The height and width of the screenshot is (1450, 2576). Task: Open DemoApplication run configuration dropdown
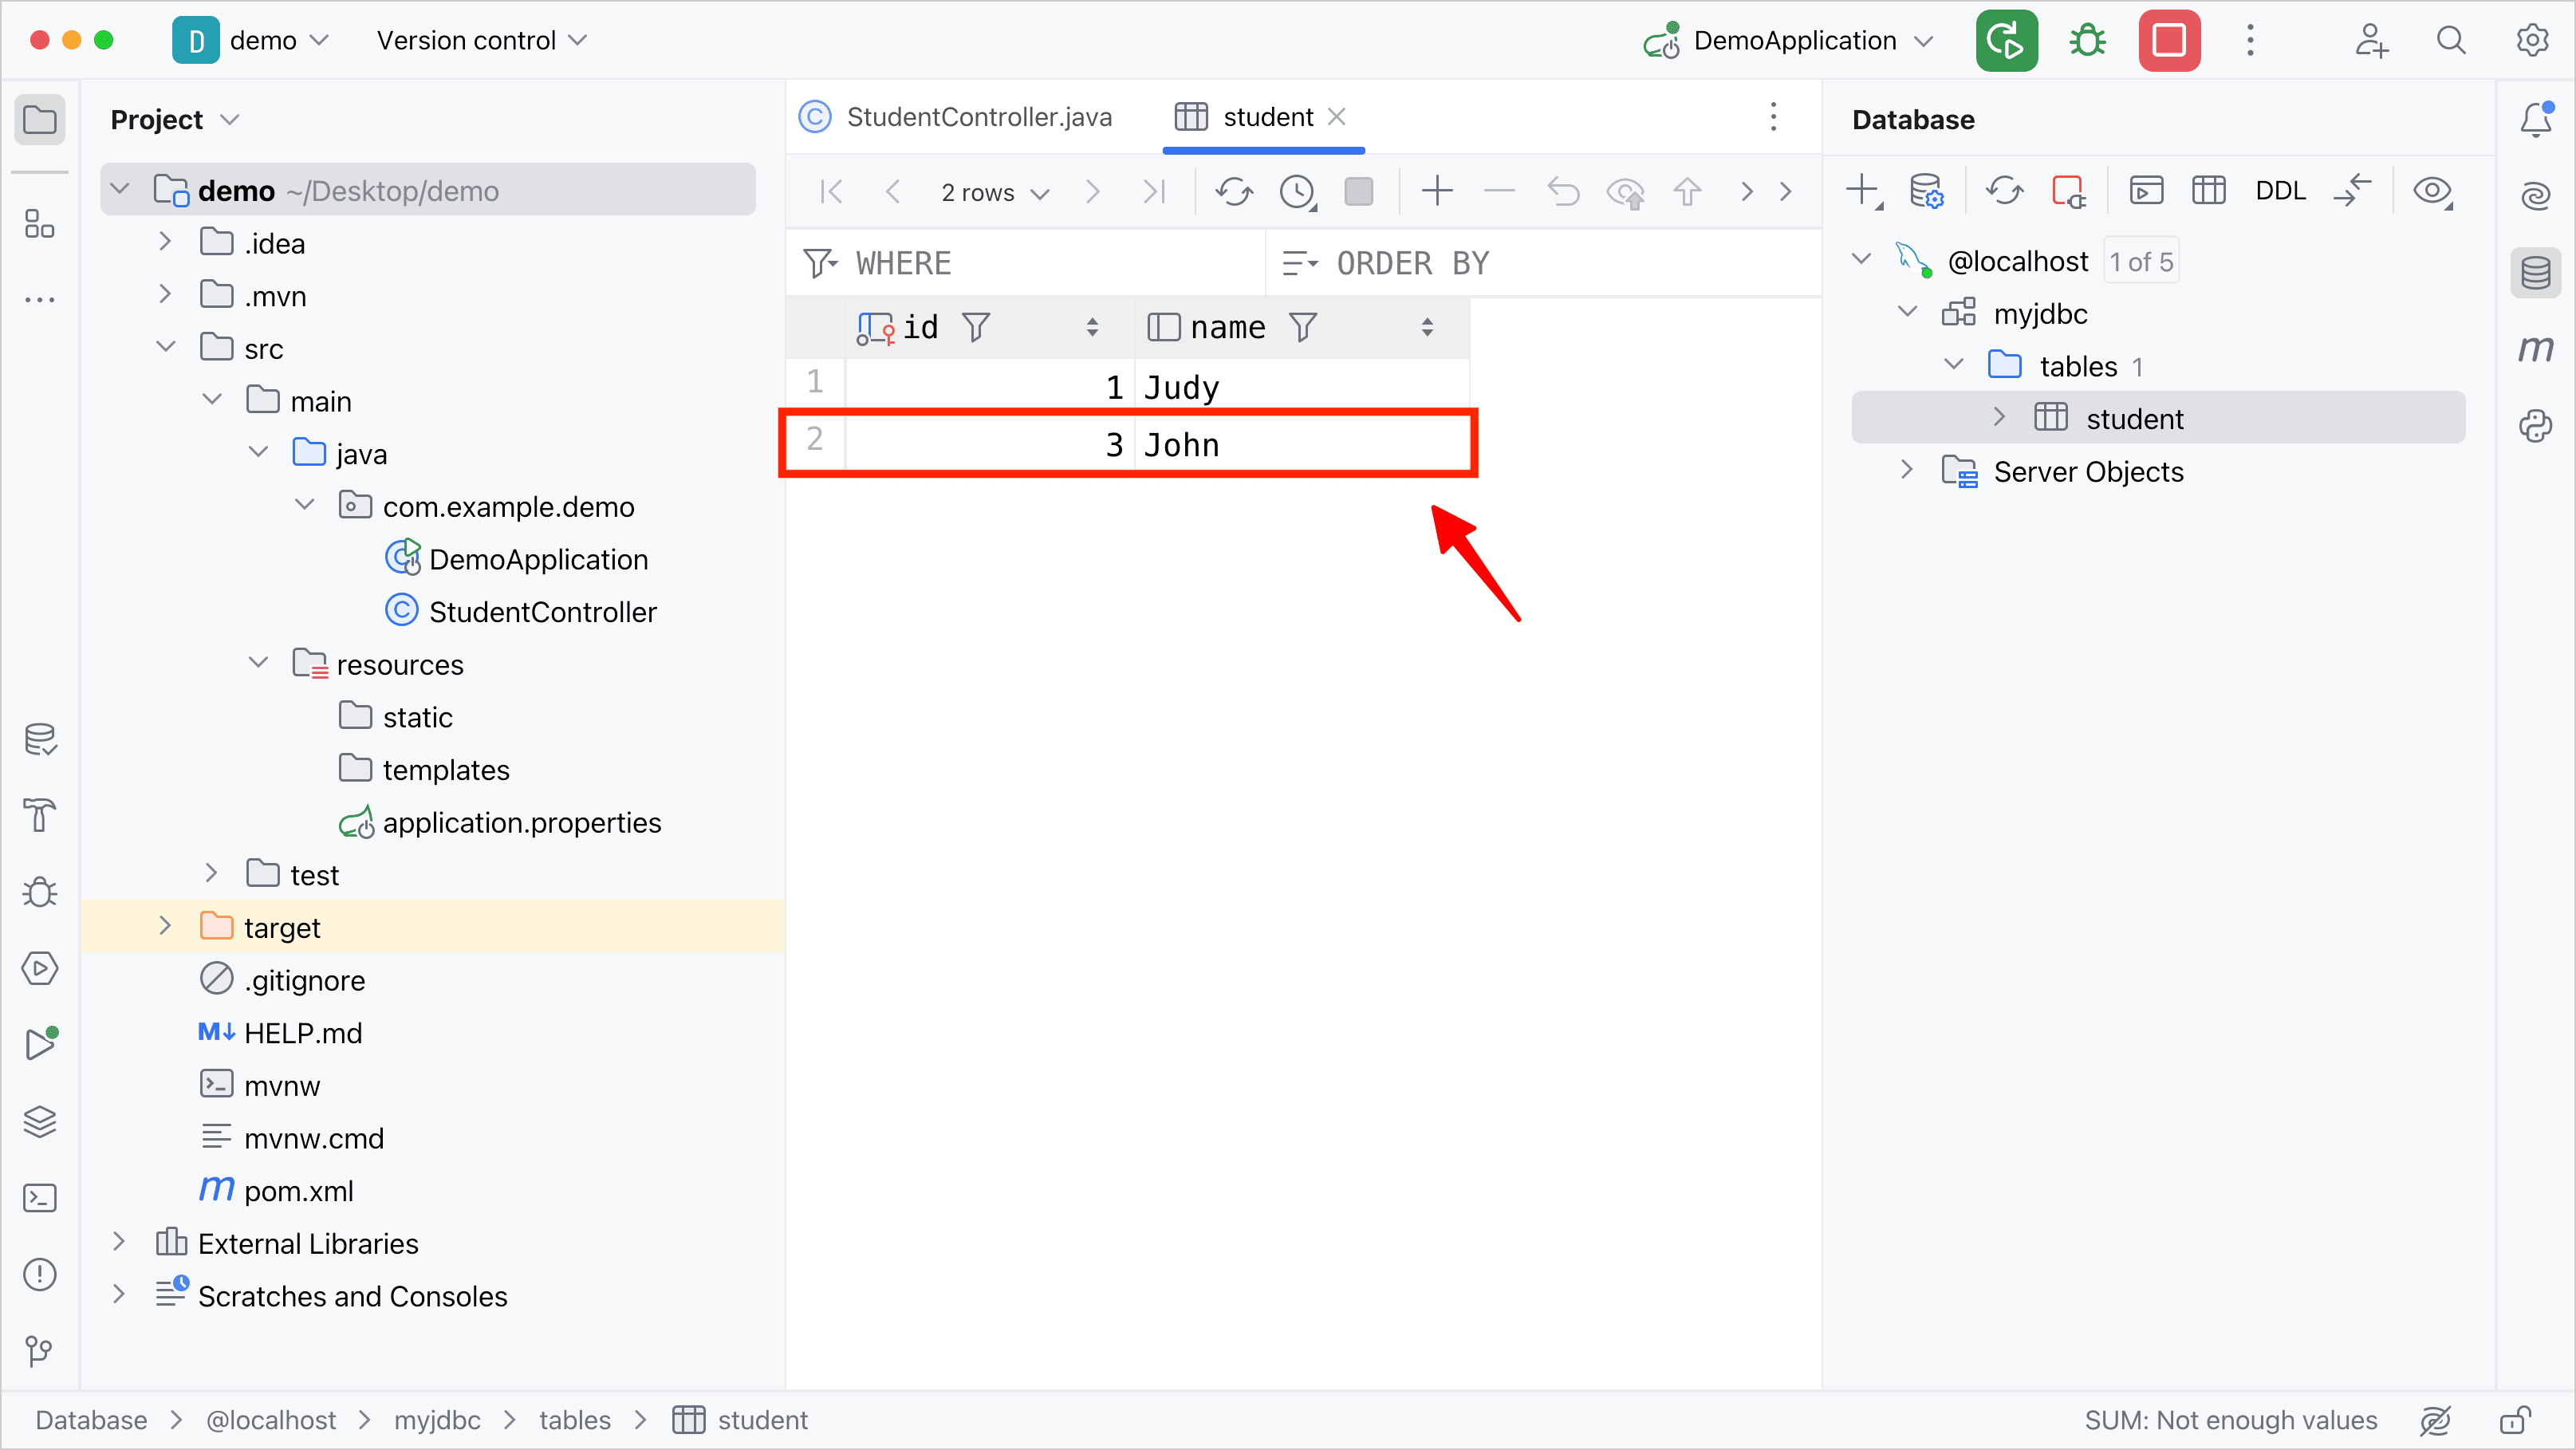pyautogui.click(x=1789, y=41)
